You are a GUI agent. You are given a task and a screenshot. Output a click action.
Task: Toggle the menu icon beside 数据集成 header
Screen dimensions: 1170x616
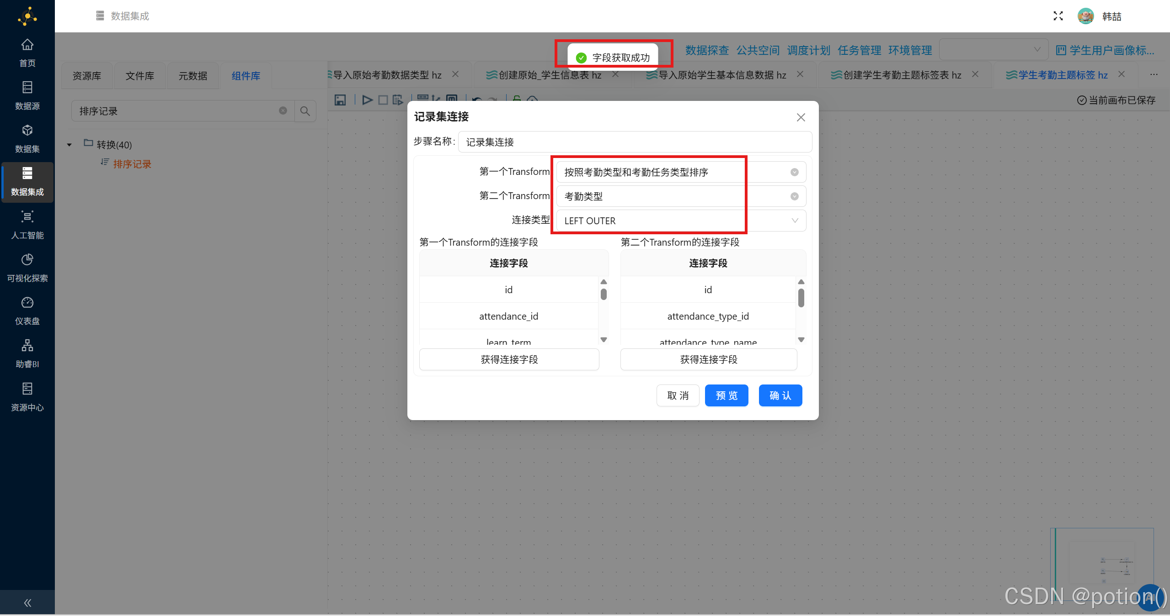click(x=100, y=16)
